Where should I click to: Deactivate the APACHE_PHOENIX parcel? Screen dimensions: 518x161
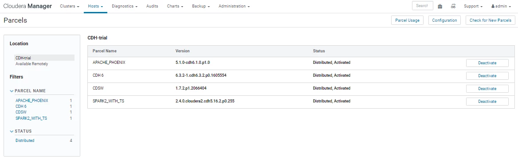coord(487,63)
